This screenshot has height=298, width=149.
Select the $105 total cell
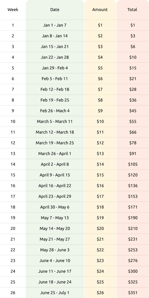[133, 164]
